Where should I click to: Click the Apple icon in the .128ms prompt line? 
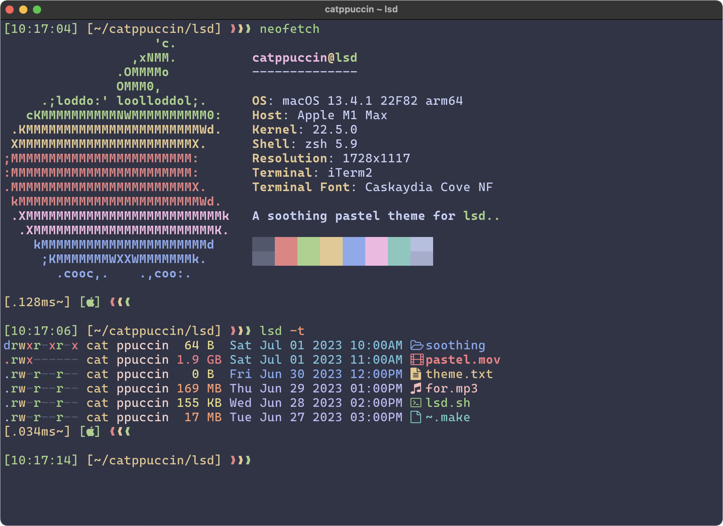click(91, 302)
